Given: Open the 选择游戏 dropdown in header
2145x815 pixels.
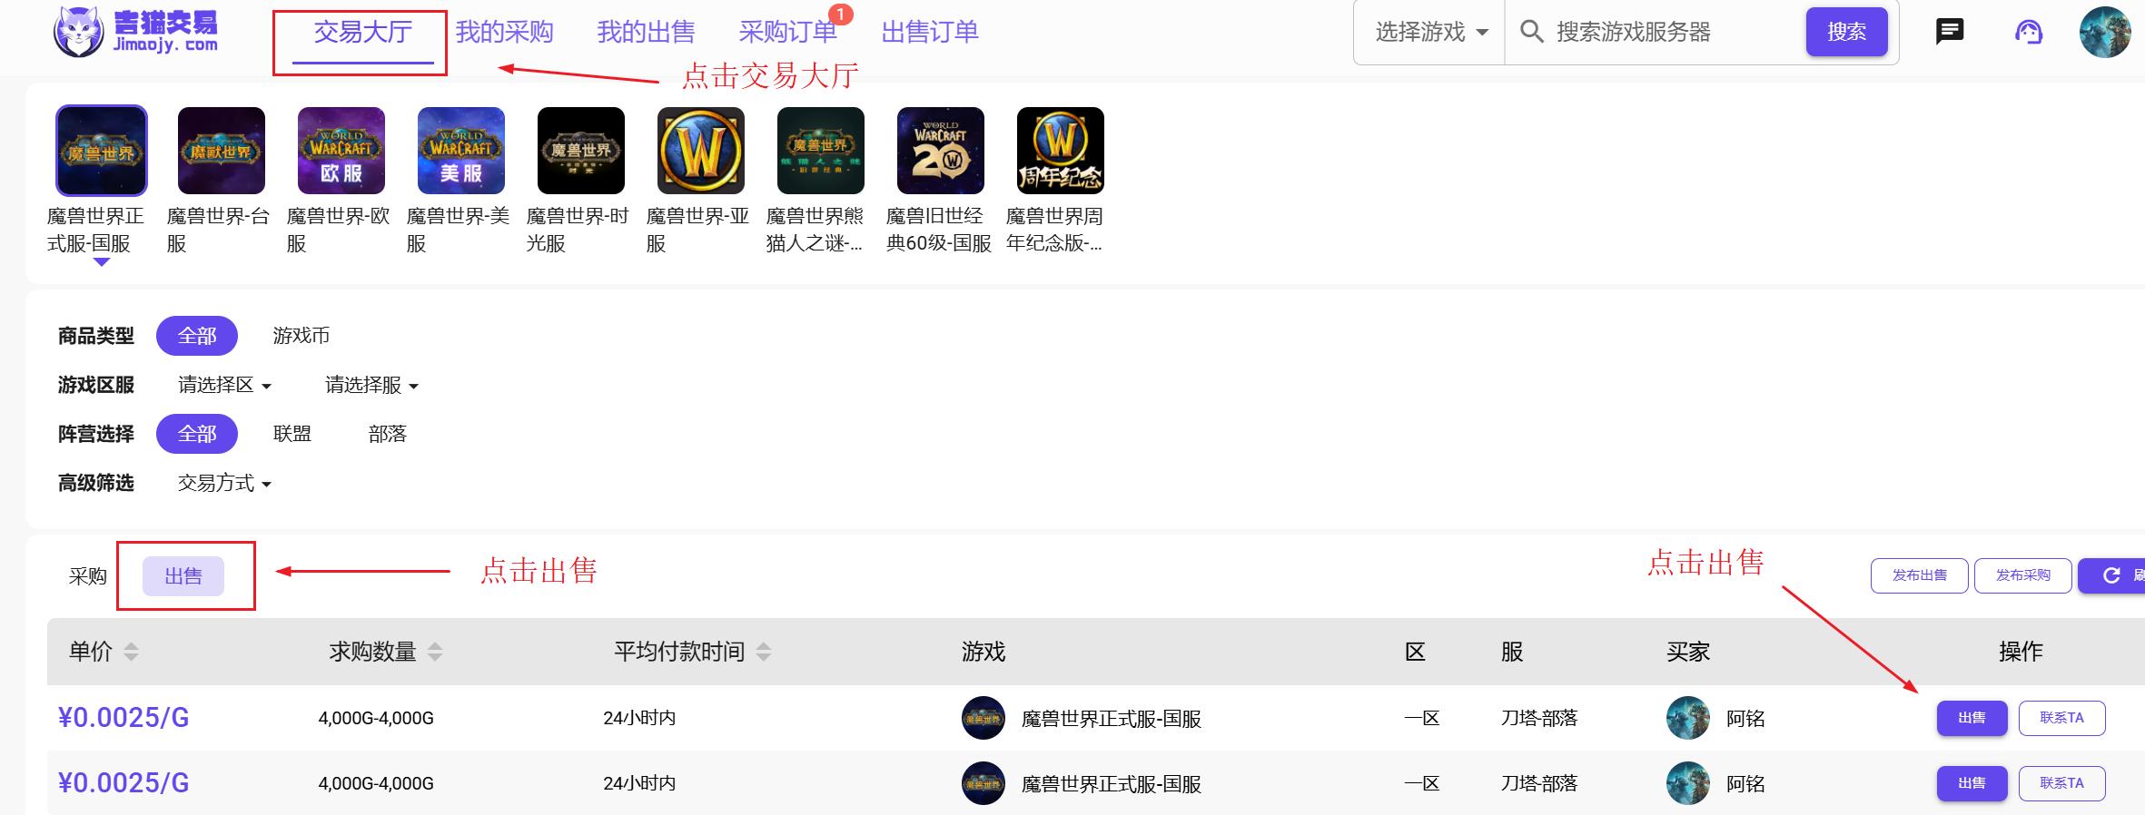Looking at the screenshot, I should click(x=1430, y=33).
